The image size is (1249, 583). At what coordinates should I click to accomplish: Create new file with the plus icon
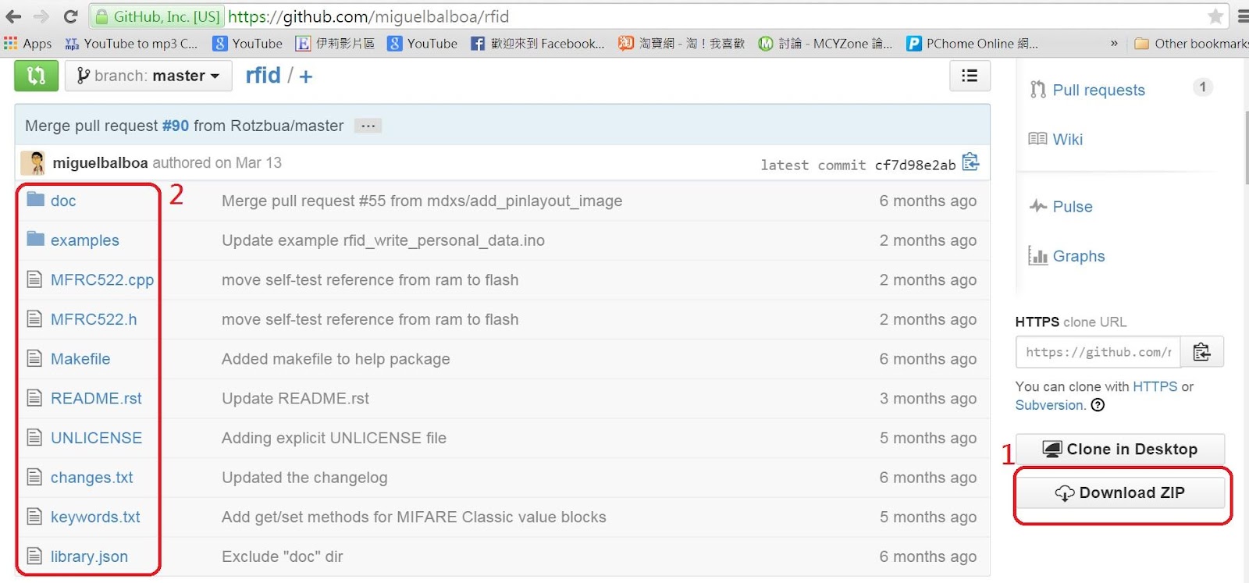click(305, 76)
